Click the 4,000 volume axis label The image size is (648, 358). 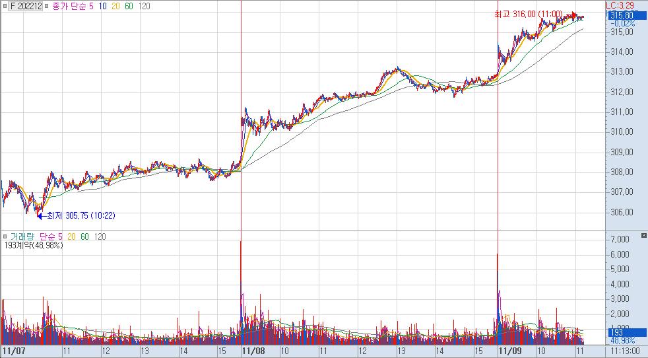click(x=620, y=284)
